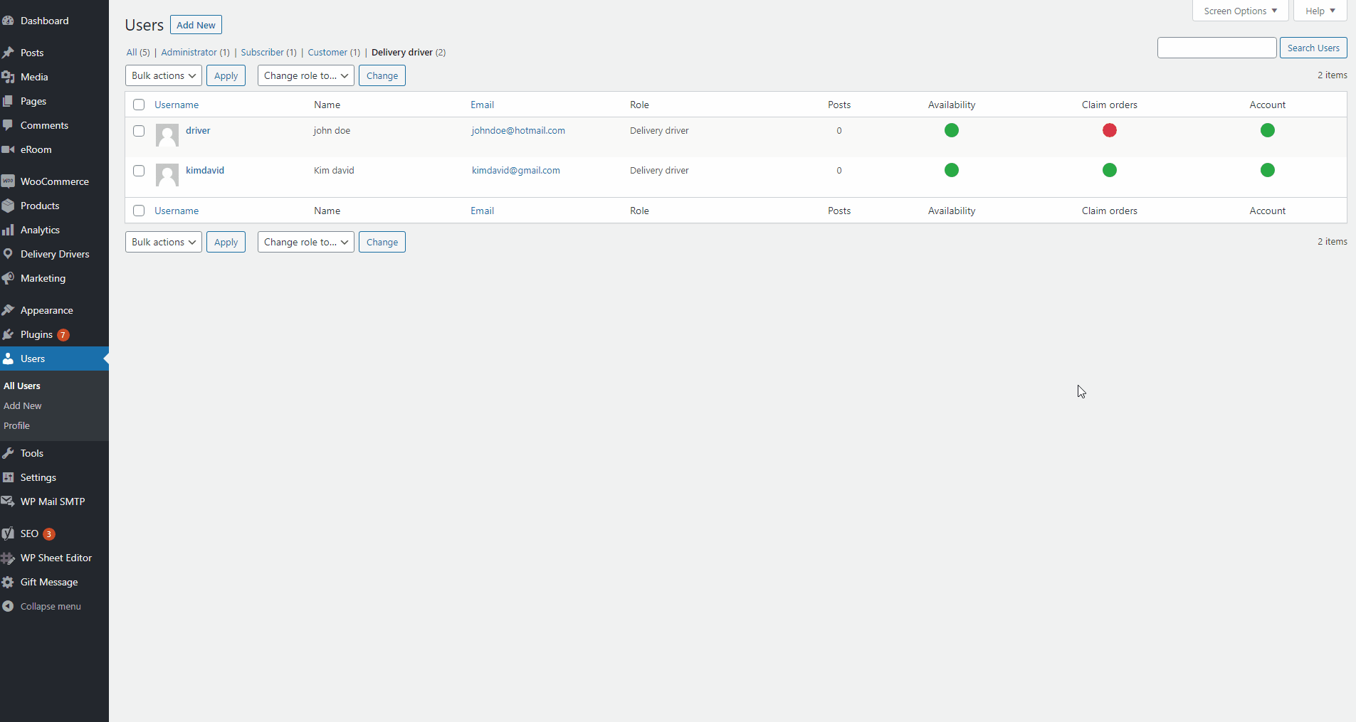Check the box for user driver

pyautogui.click(x=139, y=131)
